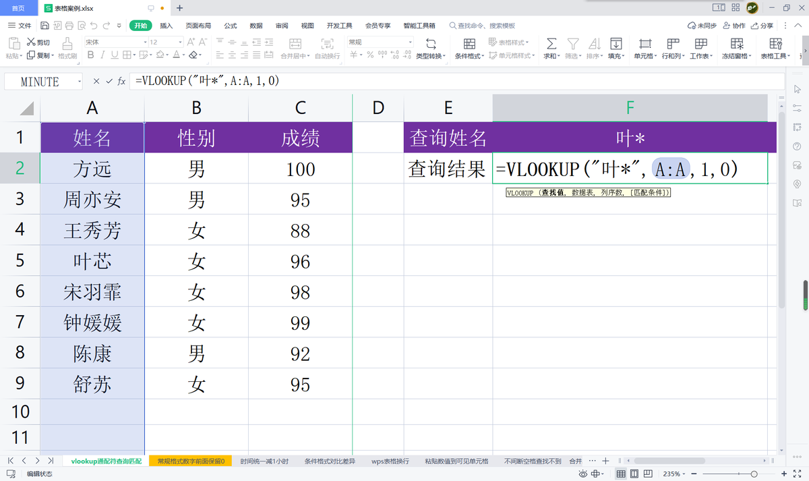
Task: Click the 合并居中 merge and center icon
Action: pos(295,43)
